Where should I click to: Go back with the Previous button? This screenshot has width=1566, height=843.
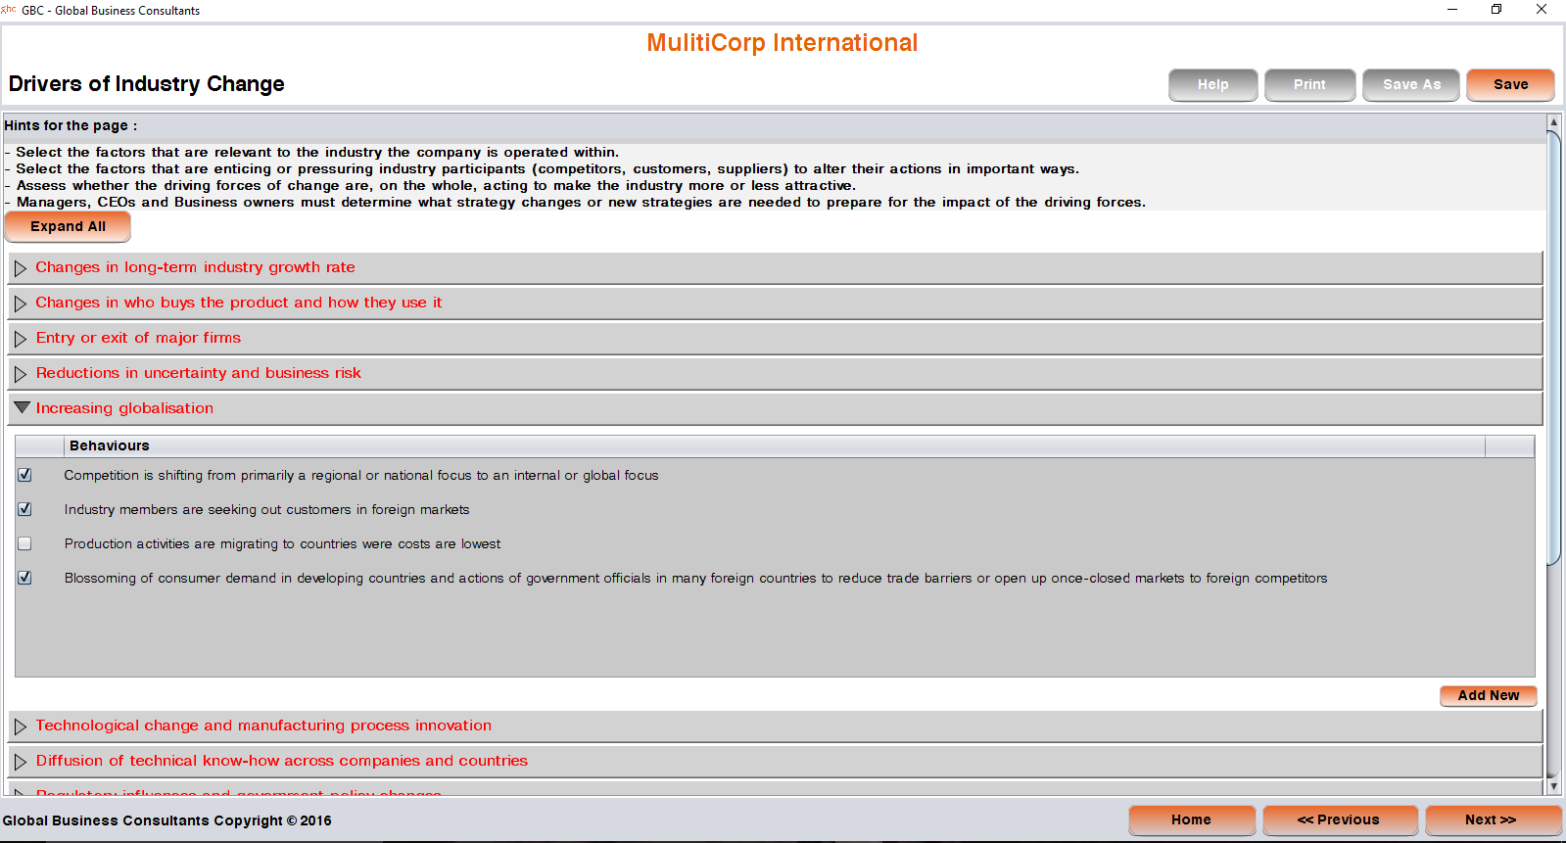pos(1339,820)
